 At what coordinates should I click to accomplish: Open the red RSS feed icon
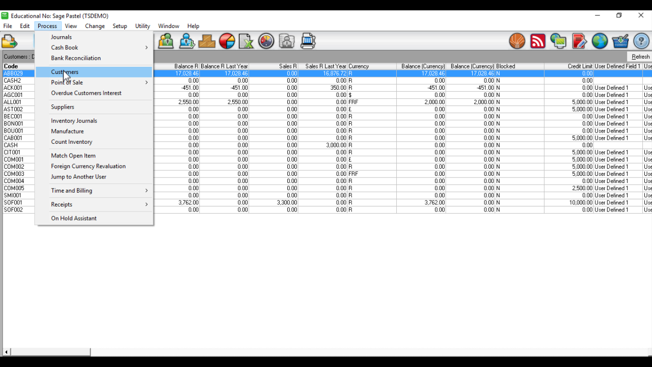[x=538, y=41]
